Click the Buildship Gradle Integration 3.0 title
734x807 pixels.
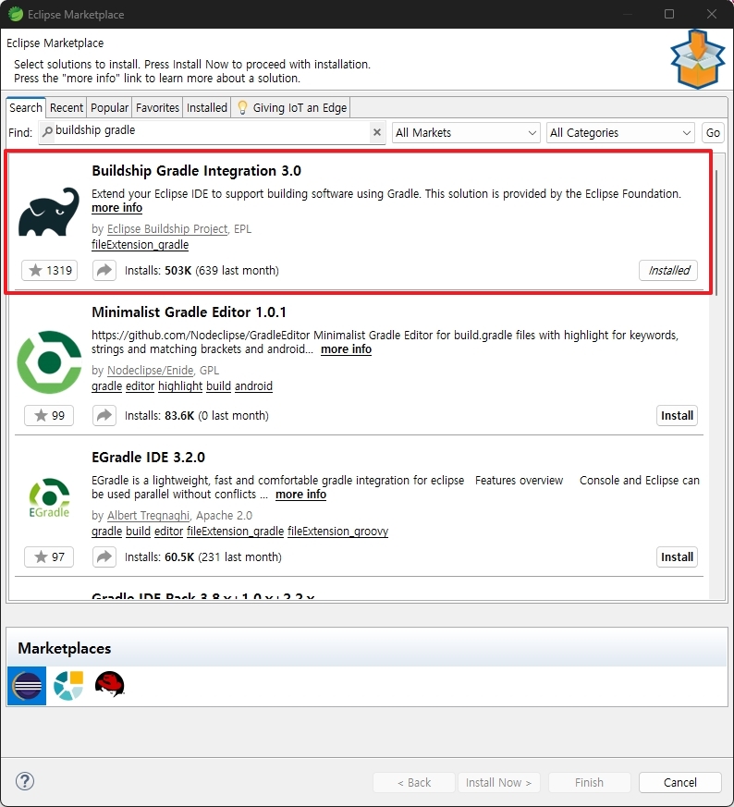(x=196, y=171)
